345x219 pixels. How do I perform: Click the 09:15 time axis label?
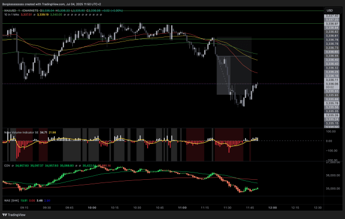pyautogui.click(x=24, y=207)
